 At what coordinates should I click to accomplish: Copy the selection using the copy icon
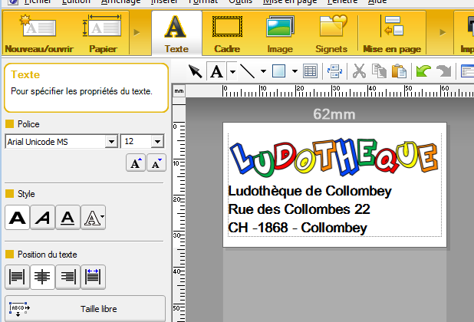[x=379, y=71]
